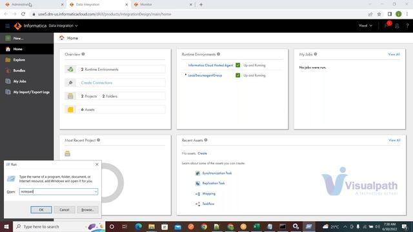
Task: Expand the LocalSecureagentGroup row
Action: pyautogui.click(x=186, y=75)
